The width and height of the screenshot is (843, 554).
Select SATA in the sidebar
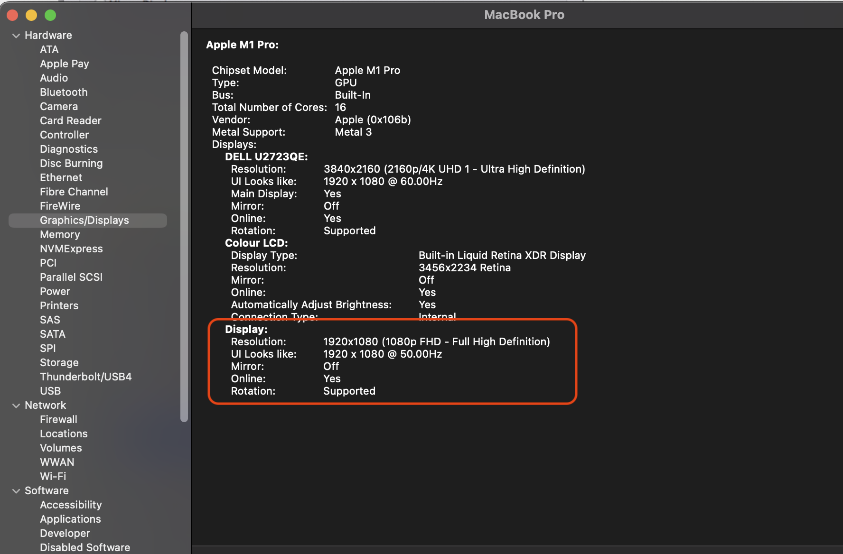coord(53,334)
